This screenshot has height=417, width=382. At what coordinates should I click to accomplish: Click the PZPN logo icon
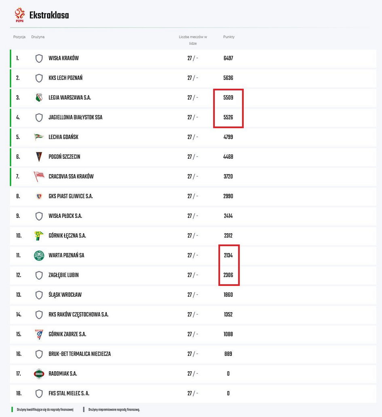(20, 15)
